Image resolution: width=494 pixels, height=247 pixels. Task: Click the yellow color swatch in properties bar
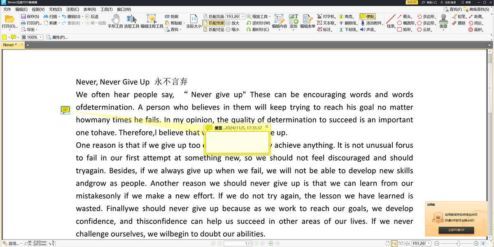click(x=5, y=37)
